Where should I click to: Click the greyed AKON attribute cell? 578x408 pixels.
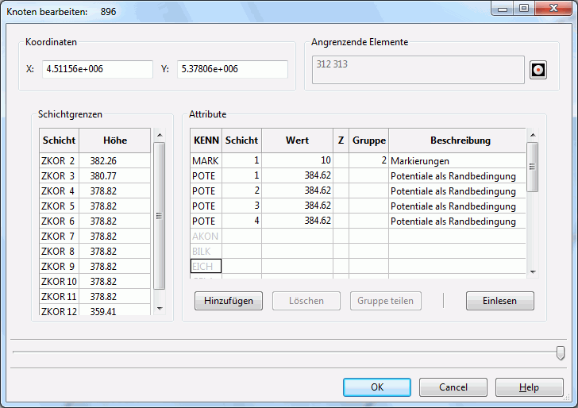pyautogui.click(x=205, y=237)
